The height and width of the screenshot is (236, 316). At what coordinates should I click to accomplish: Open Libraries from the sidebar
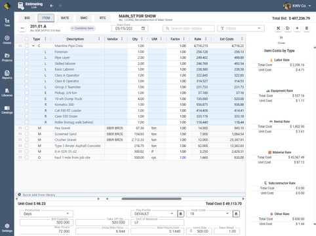pos(7,92)
